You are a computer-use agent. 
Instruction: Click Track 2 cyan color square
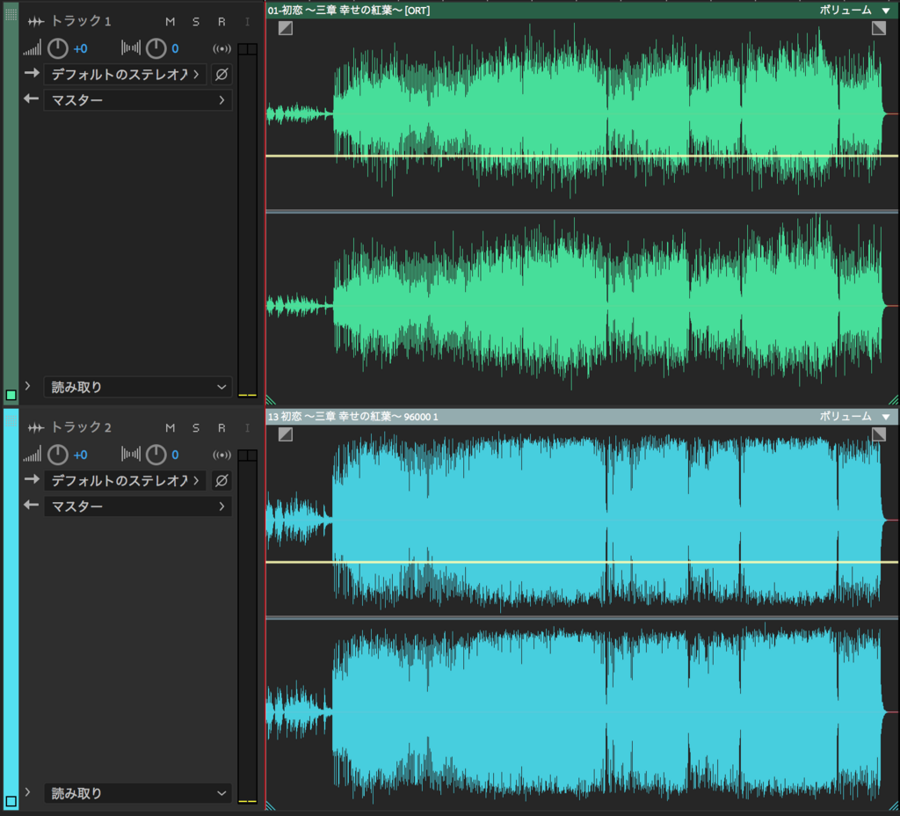11,801
